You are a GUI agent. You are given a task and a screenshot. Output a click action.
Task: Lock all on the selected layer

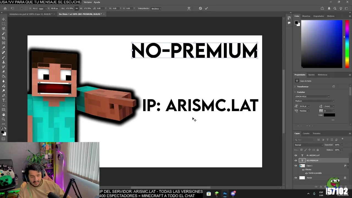click(x=318, y=150)
